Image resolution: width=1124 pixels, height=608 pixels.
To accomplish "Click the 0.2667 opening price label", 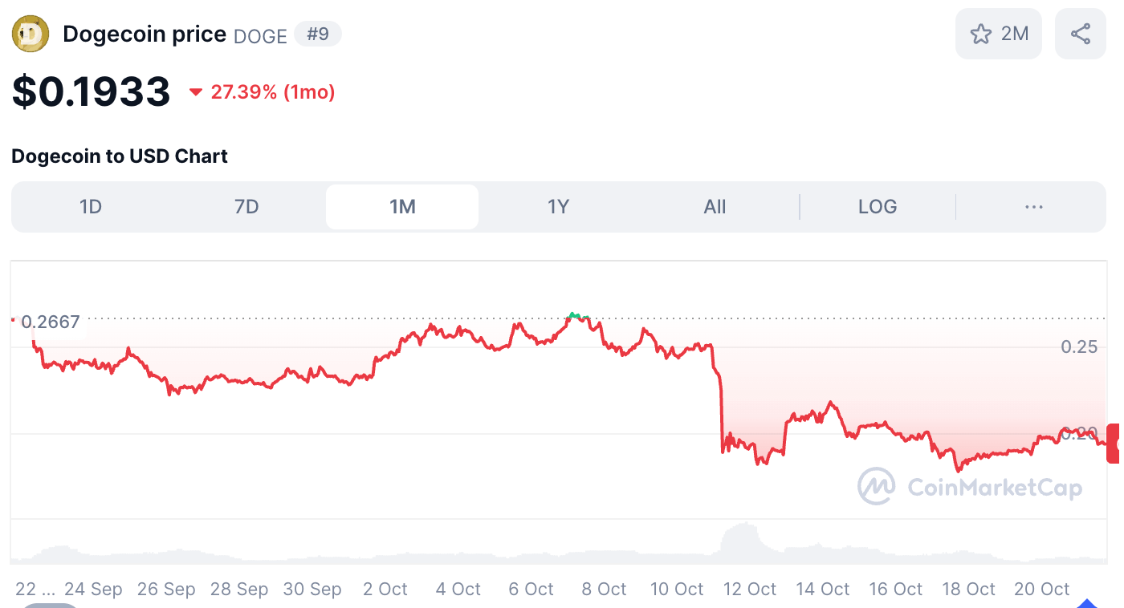I will coord(50,322).
